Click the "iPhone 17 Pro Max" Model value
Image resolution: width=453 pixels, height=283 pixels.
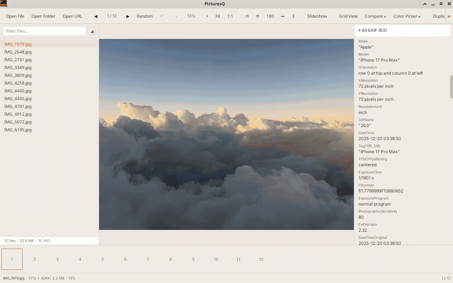pos(379,60)
